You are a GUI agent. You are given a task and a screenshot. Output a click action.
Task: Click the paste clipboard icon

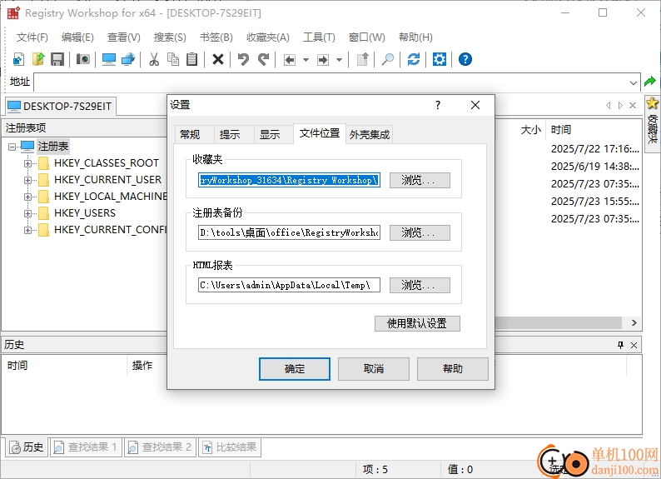(191, 59)
